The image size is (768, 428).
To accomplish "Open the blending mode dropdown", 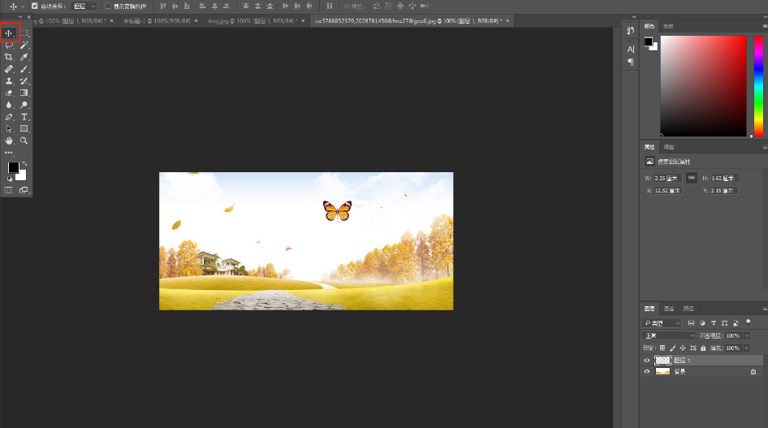I will tap(669, 335).
